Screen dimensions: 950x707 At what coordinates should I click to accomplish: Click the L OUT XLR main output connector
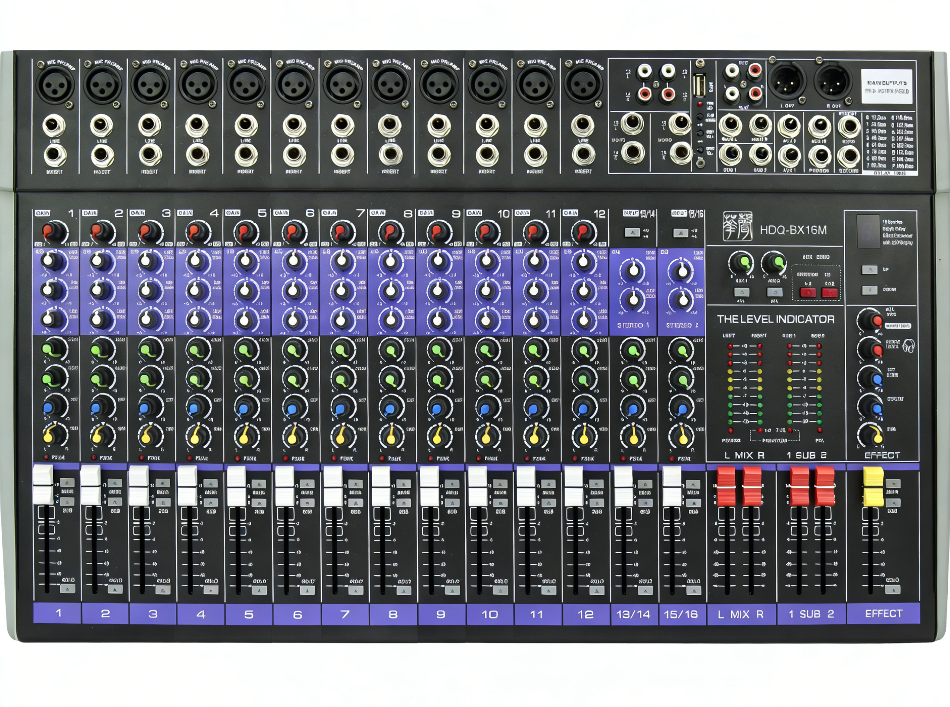click(x=787, y=81)
